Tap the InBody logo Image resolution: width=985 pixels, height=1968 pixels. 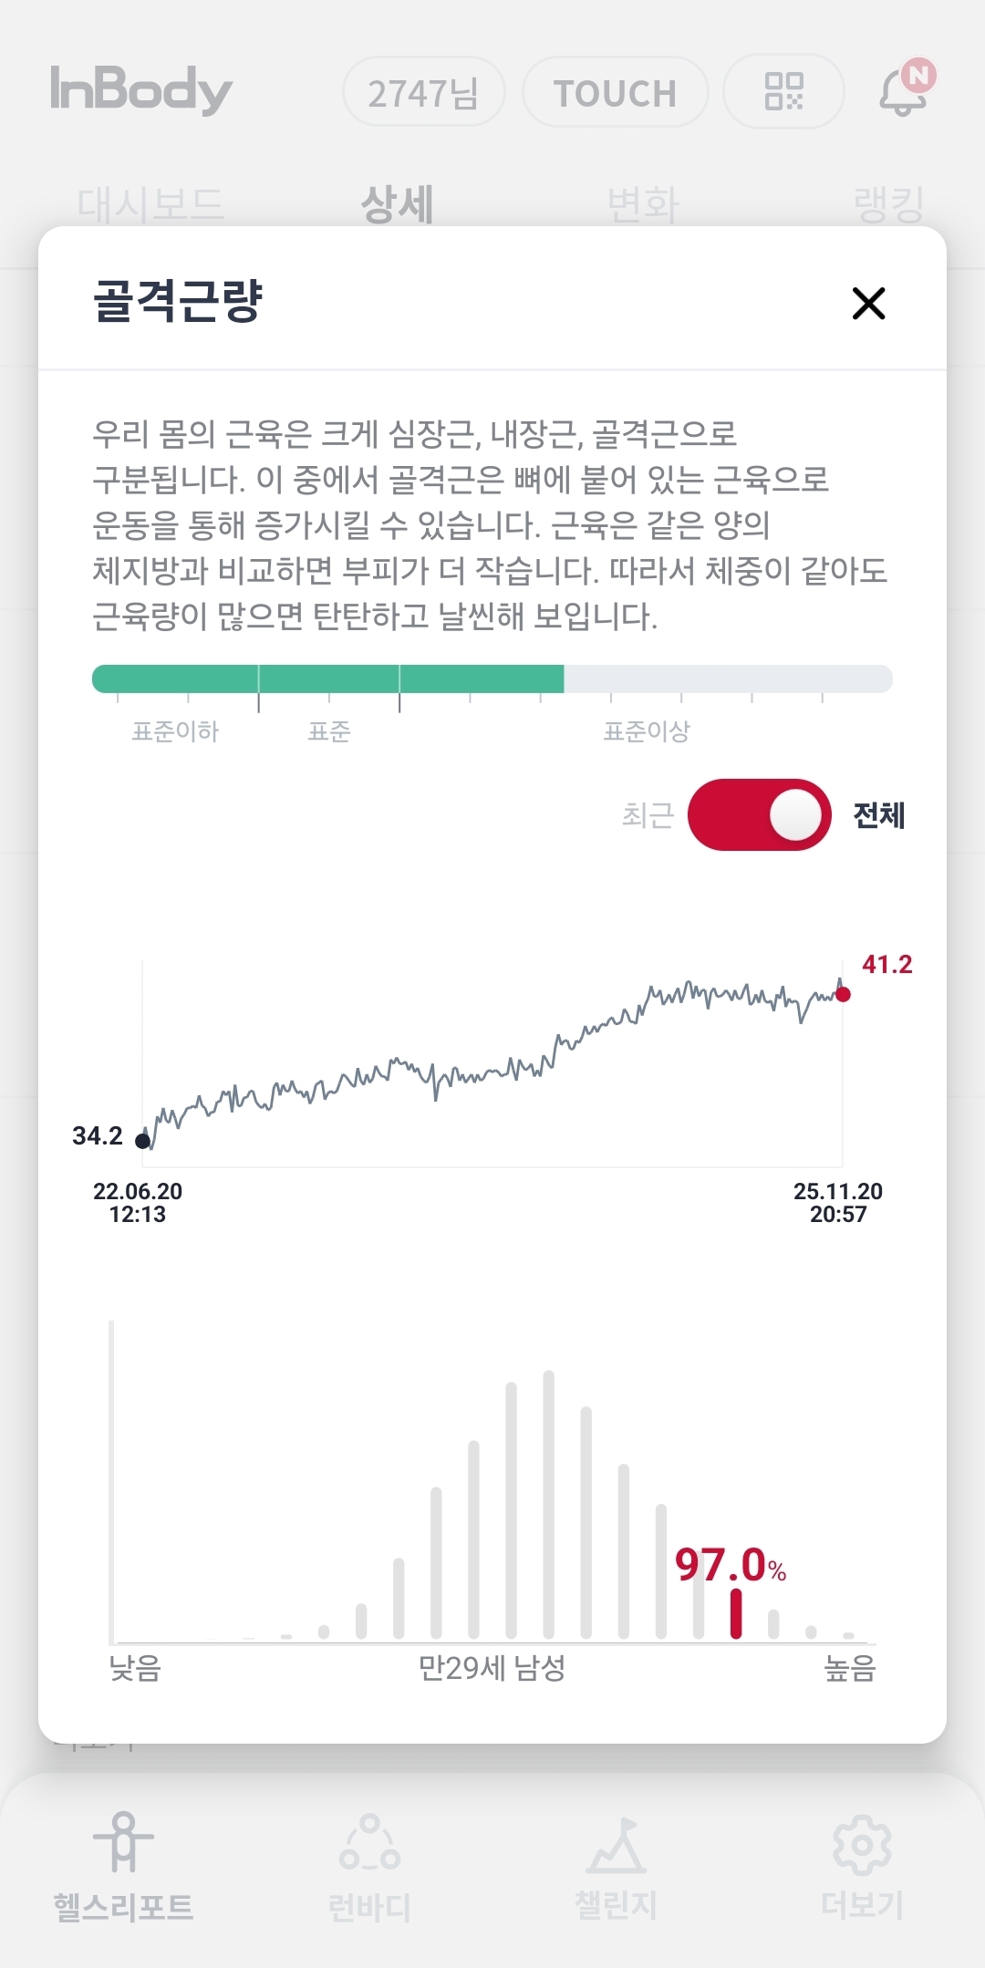click(x=141, y=89)
